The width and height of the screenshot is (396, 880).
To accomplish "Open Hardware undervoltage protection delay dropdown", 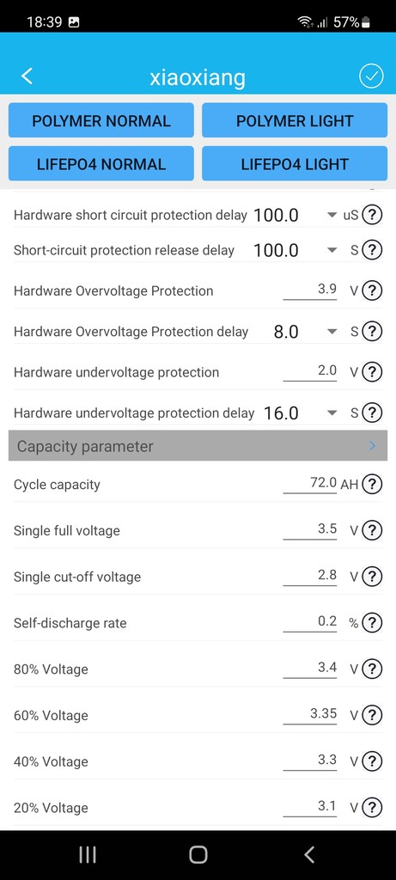I will coord(332,413).
